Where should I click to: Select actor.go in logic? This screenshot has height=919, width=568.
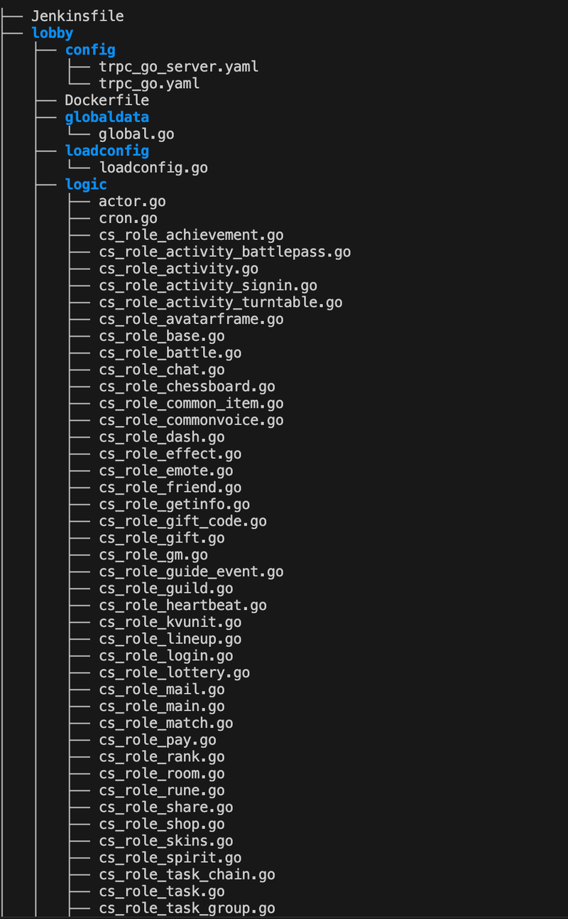132,202
